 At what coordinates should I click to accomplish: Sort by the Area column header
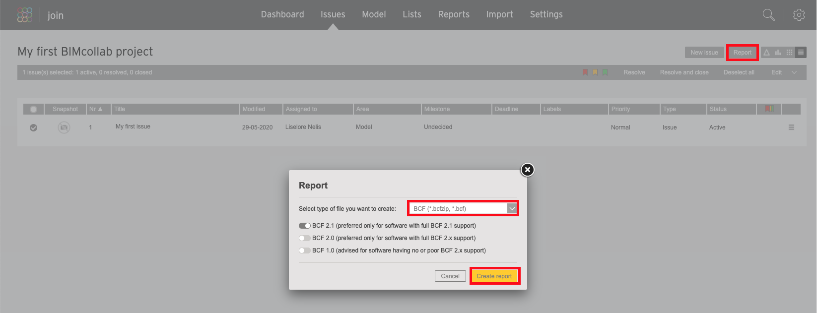(x=387, y=109)
